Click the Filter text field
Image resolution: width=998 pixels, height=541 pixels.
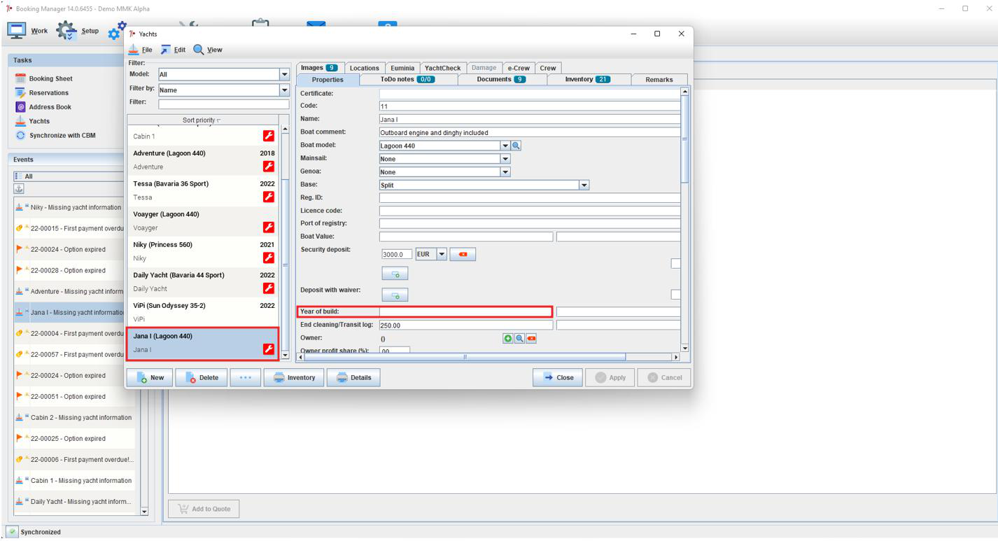click(x=223, y=104)
